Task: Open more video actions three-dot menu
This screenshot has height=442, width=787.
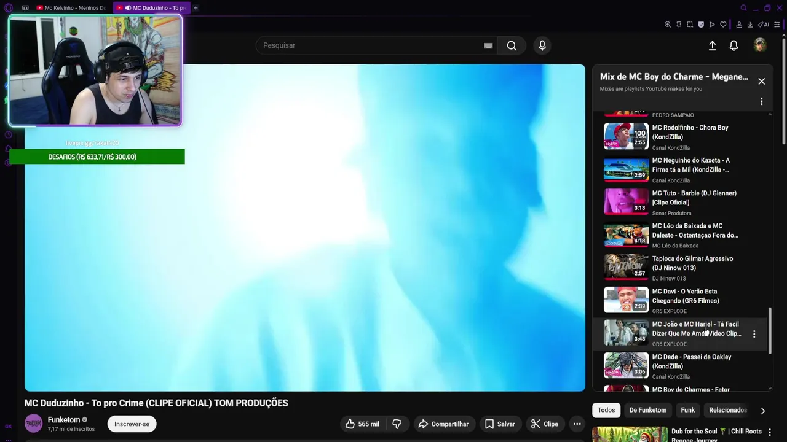Action: pyautogui.click(x=577, y=424)
